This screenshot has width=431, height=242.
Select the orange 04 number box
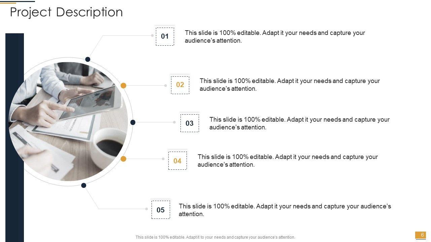(177, 161)
